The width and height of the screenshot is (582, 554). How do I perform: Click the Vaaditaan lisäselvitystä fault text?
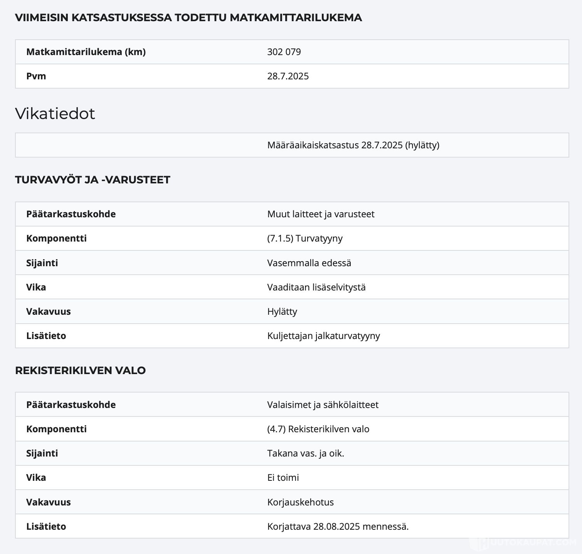[x=316, y=287]
